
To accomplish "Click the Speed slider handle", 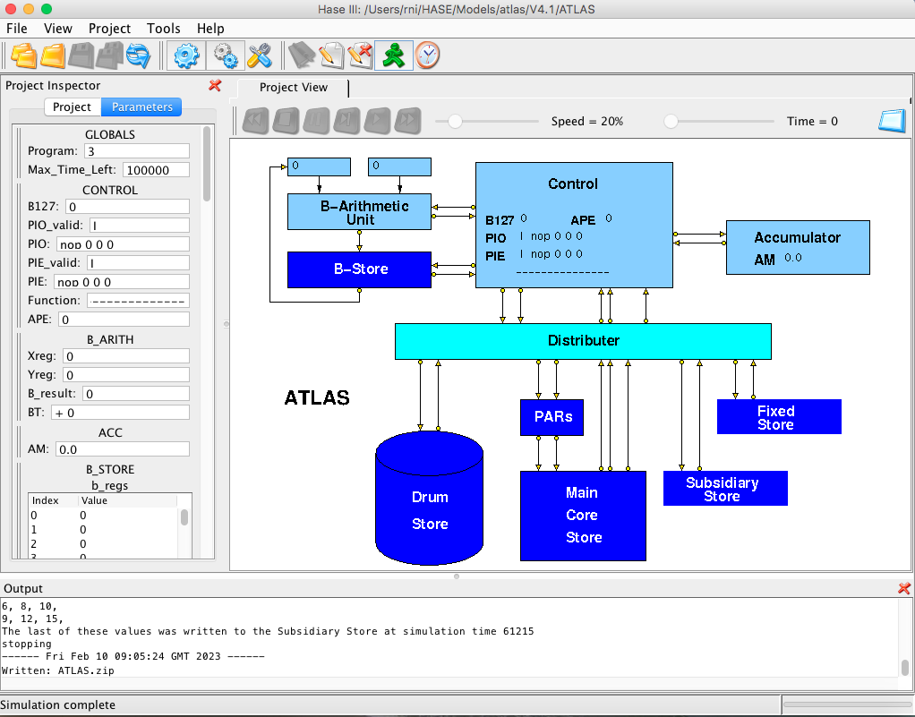I will [x=455, y=122].
